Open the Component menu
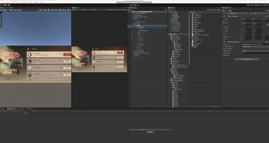The image size is (269, 143). [24, 2]
